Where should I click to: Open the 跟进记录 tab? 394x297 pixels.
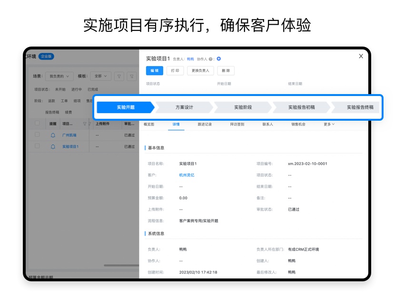[205, 124]
